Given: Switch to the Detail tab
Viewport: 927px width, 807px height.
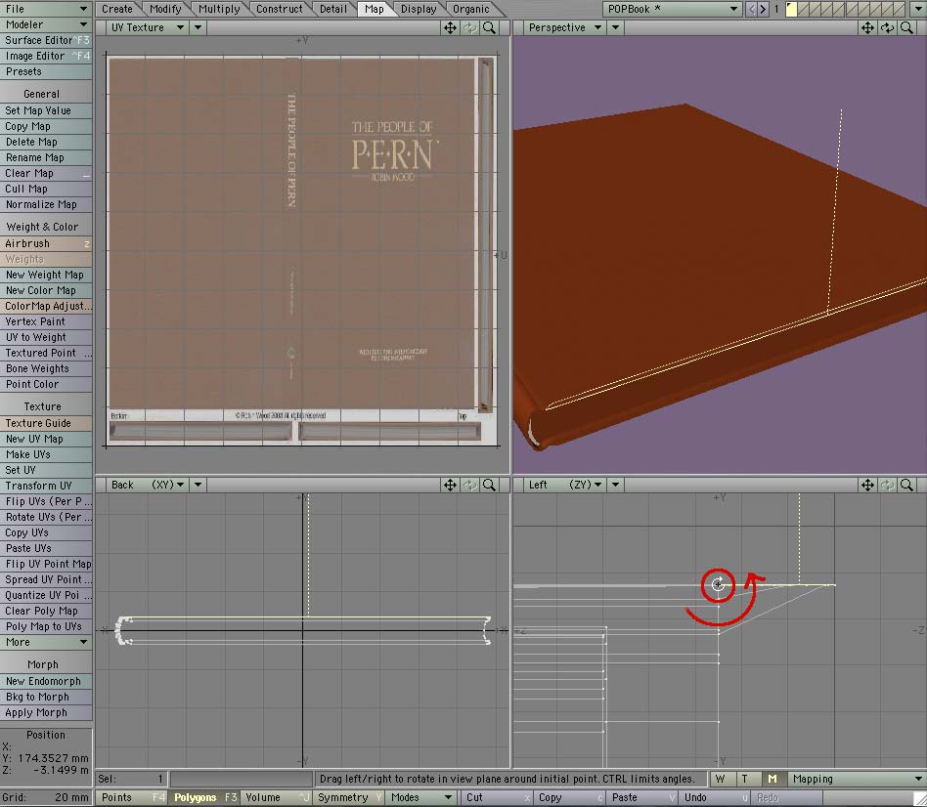Looking at the screenshot, I should 333,9.
